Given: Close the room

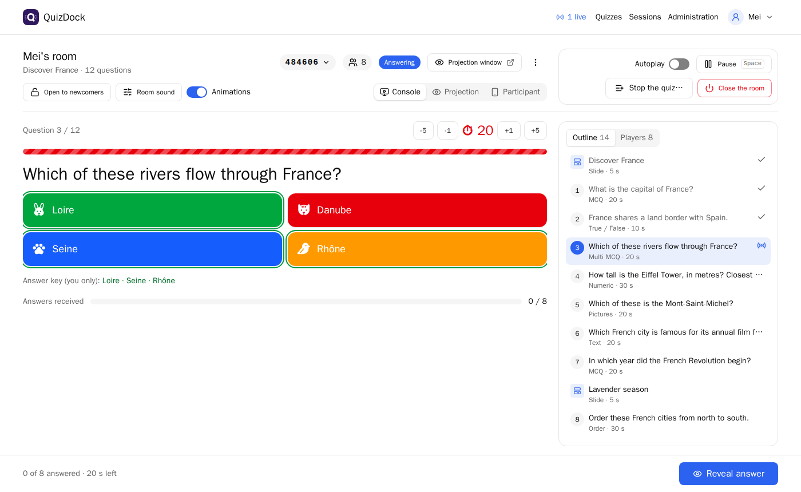Looking at the screenshot, I should pos(735,88).
